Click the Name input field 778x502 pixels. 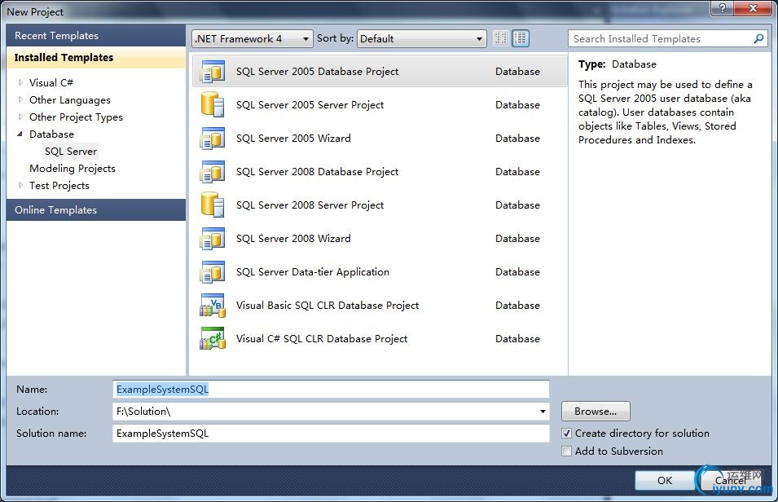331,390
